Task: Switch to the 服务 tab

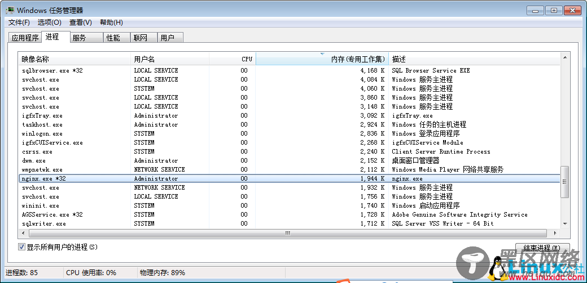Action: (86, 38)
